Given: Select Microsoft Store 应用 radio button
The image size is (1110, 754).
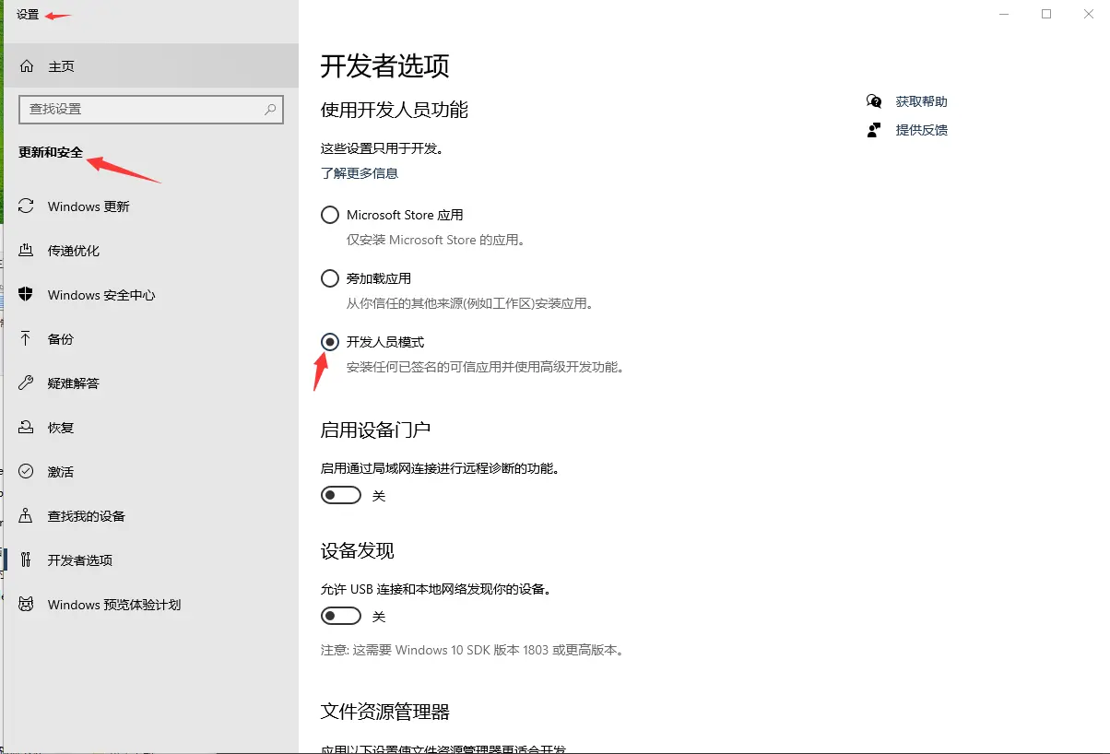Looking at the screenshot, I should tap(329, 215).
